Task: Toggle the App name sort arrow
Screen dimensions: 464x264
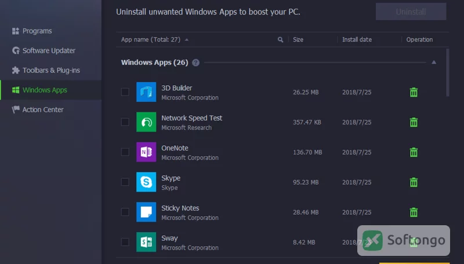Action: [186, 40]
